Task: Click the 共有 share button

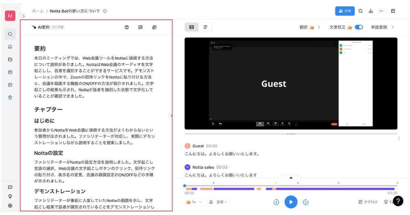Action: coord(345,11)
